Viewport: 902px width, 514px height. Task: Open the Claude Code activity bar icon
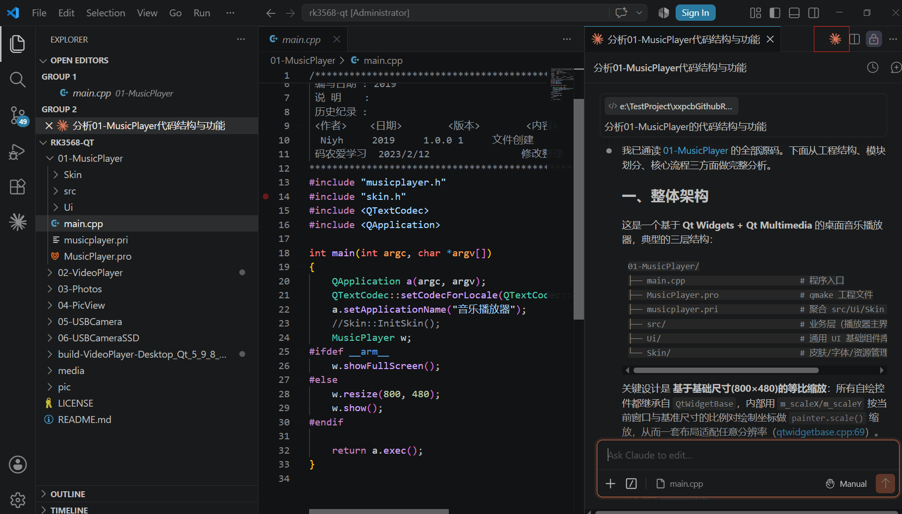(18, 222)
